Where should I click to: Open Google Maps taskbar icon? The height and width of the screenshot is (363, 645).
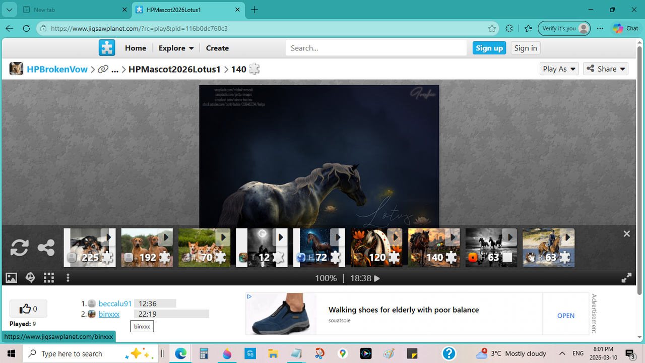coord(343,353)
